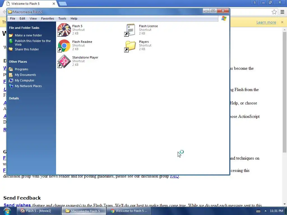Dismiss the yellow info bar close X
The image size is (287, 215).
pyautogui.click(x=282, y=22)
